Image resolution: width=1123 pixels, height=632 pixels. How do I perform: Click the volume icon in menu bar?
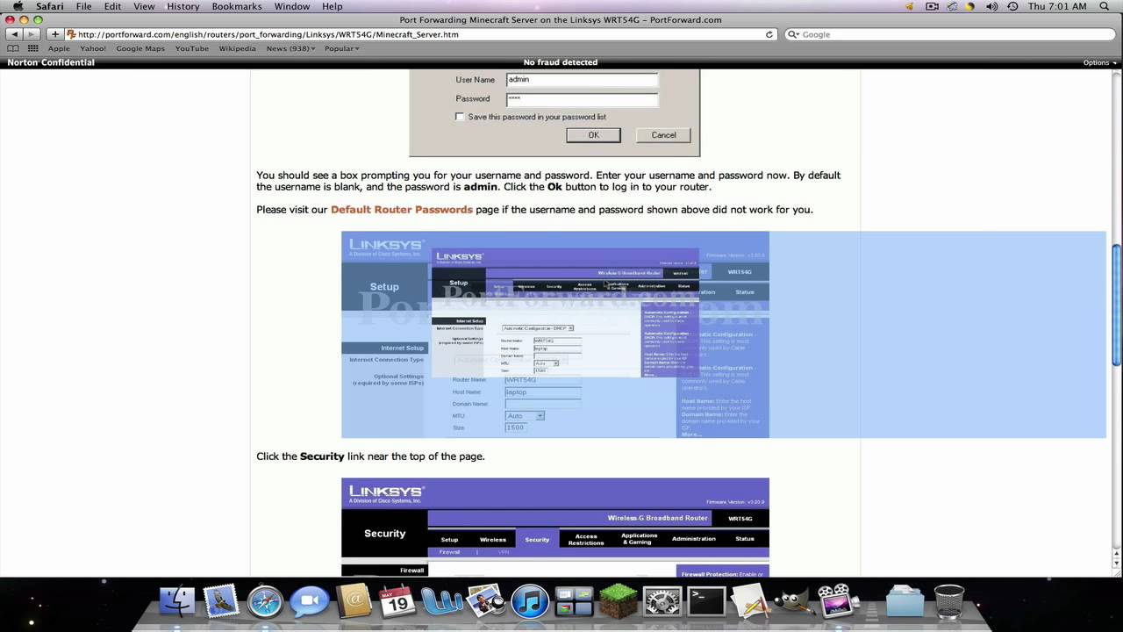click(x=991, y=6)
